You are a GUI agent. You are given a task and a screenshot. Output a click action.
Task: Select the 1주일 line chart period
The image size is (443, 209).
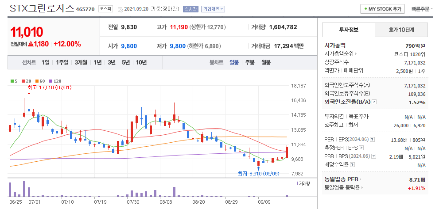click(x=62, y=63)
